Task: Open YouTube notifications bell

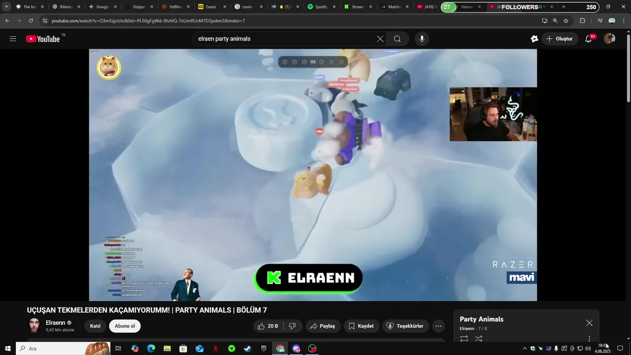Action: click(x=589, y=39)
